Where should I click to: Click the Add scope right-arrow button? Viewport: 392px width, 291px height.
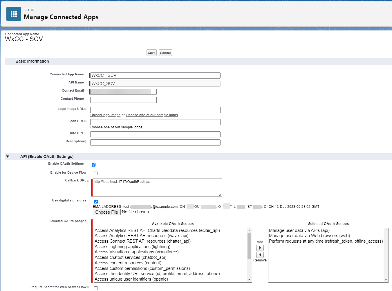click(260, 248)
